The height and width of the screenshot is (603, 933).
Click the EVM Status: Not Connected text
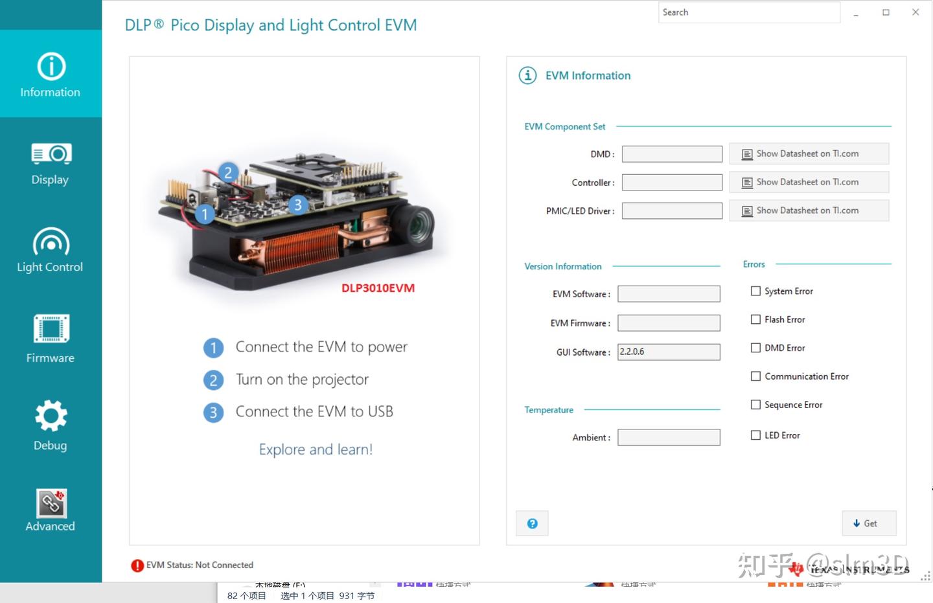pyautogui.click(x=200, y=565)
